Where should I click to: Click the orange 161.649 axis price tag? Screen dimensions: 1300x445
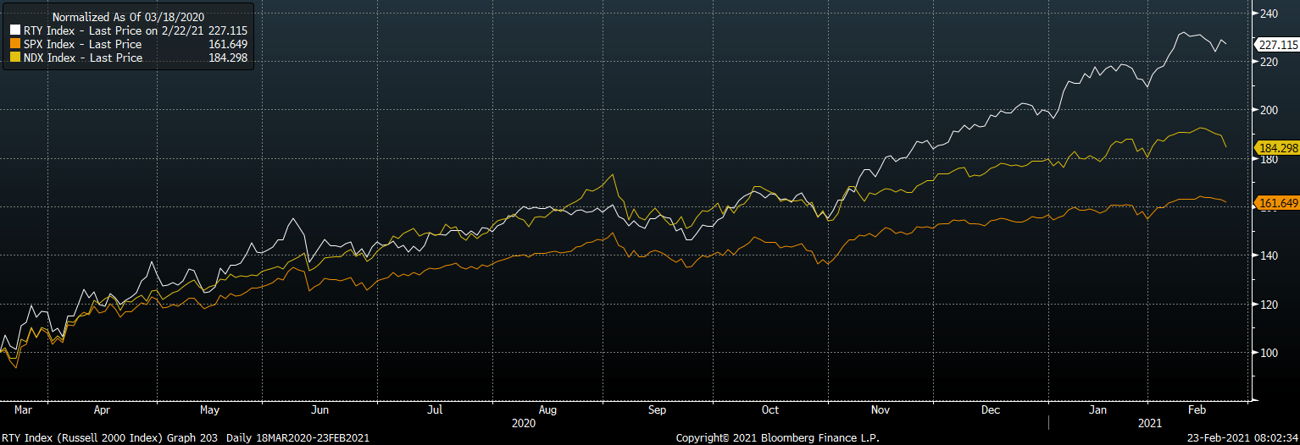[1277, 203]
